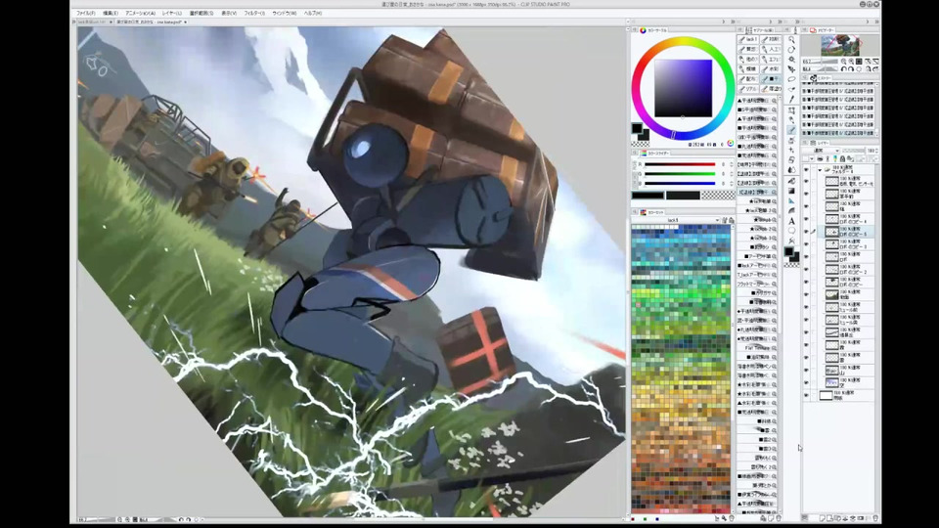Viewport: 939px width, 528px height.
Task: Click rotate left in the Navigator panel
Action: point(843,68)
